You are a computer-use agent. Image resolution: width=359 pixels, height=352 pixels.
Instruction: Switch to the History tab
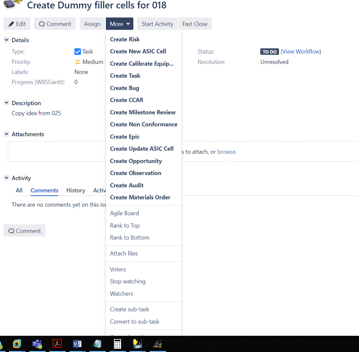click(x=75, y=190)
